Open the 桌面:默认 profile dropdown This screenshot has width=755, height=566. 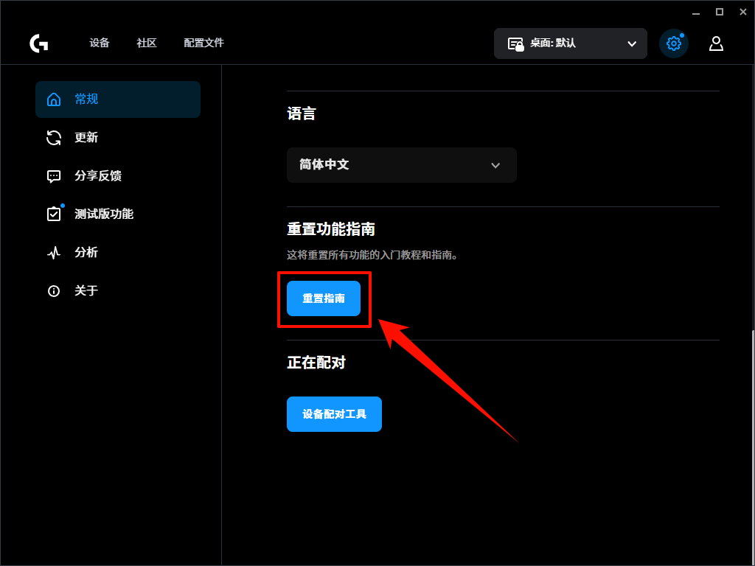click(570, 43)
